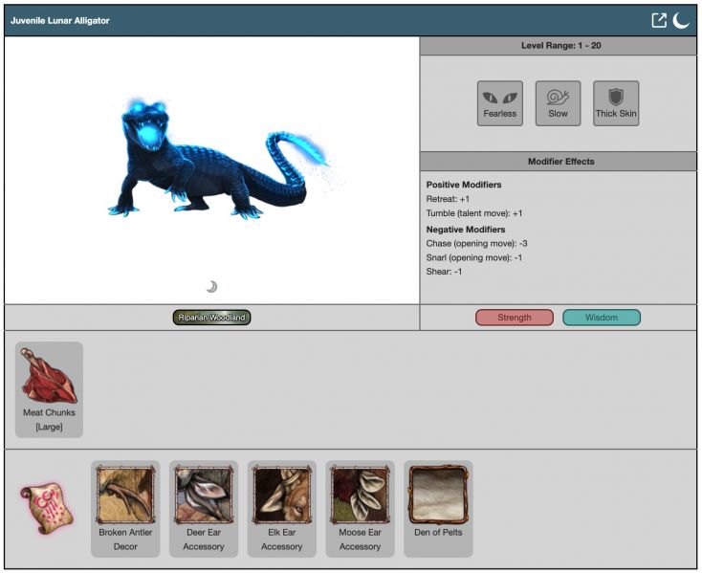Select the Meat Chunks Large item
702x573 pixels.
49,389
